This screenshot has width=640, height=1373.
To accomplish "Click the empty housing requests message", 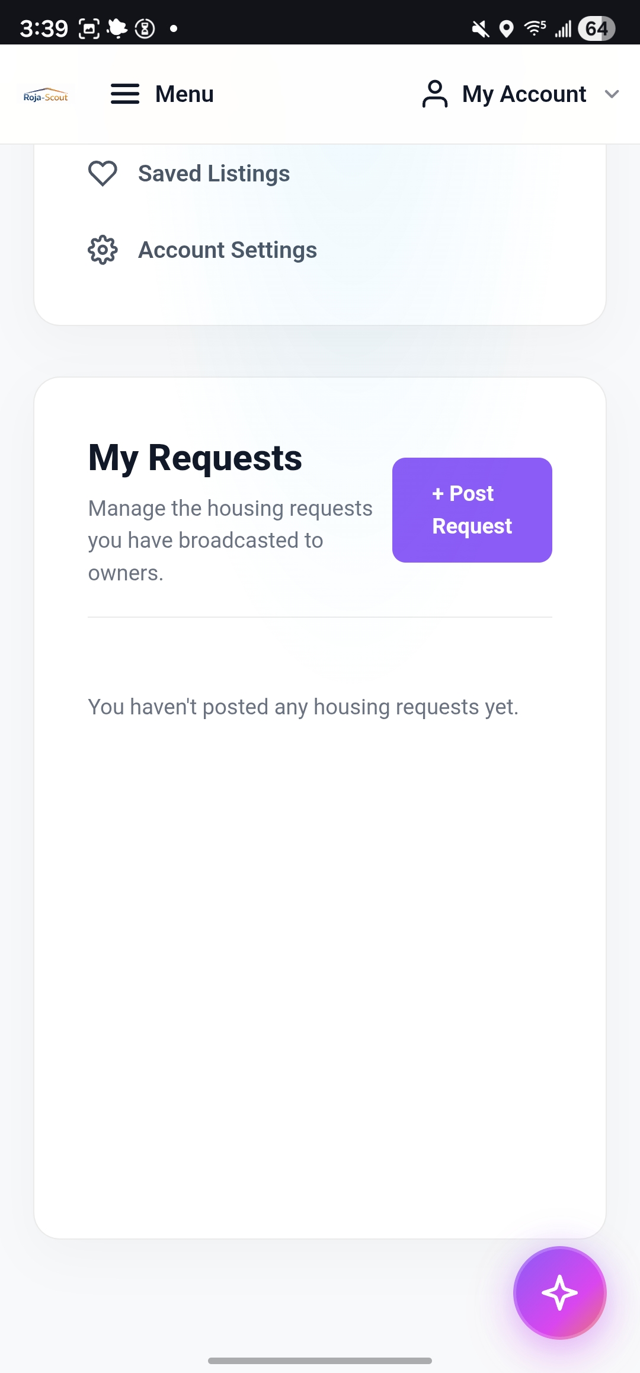I will (303, 707).
